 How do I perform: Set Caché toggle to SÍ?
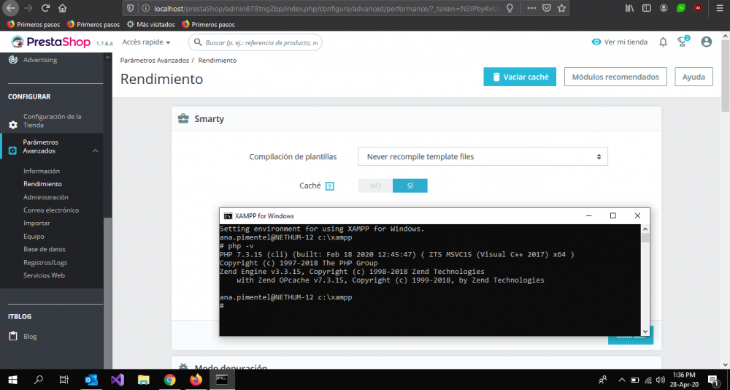[x=410, y=186]
